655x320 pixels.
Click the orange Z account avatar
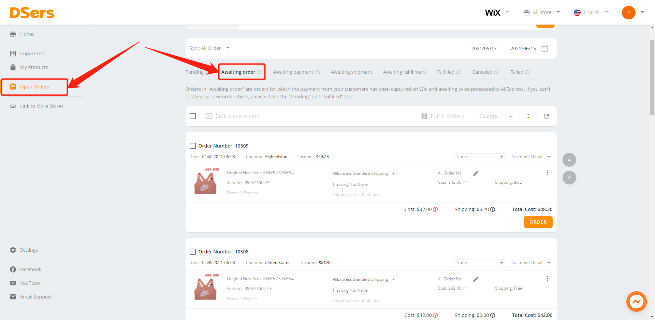tap(628, 13)
